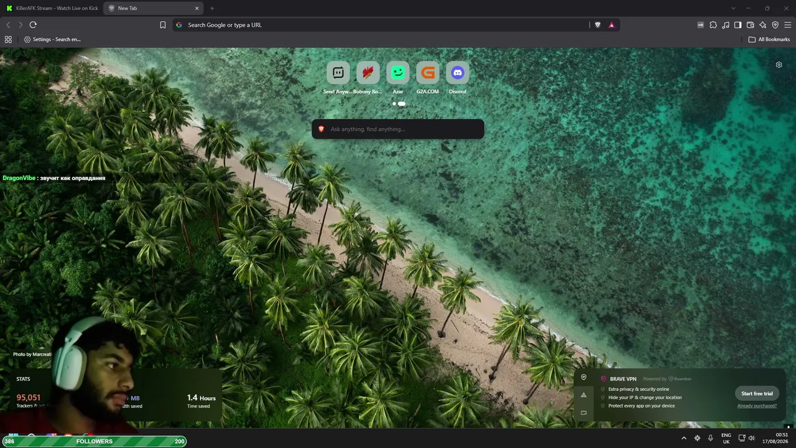This screenshot has width=796, height=448.
Task: Go forward using the browser forward arrow
Action: click(x=21, y=25)
